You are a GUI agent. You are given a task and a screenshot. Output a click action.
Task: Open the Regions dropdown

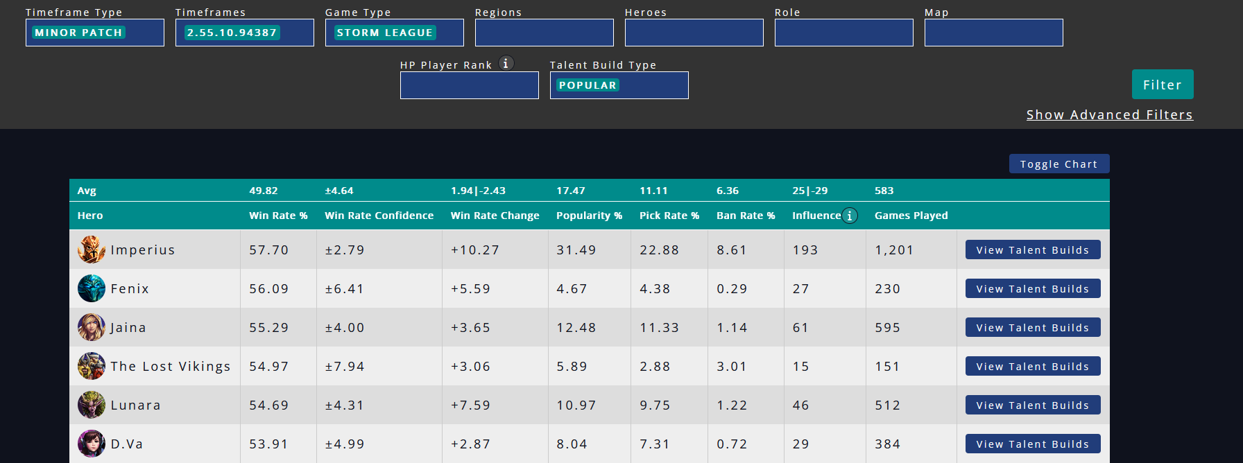pyautogui.click(x=545, y=33)
